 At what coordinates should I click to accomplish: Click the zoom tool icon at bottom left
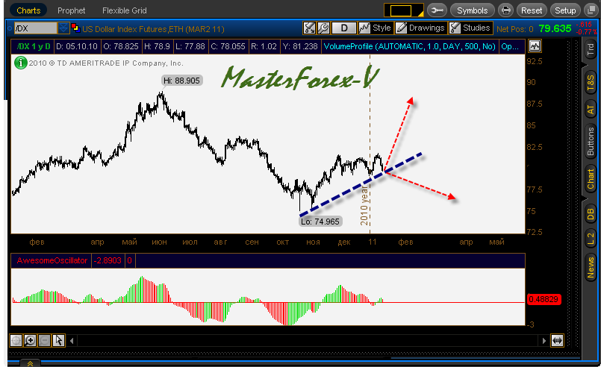tap(30, 340)
